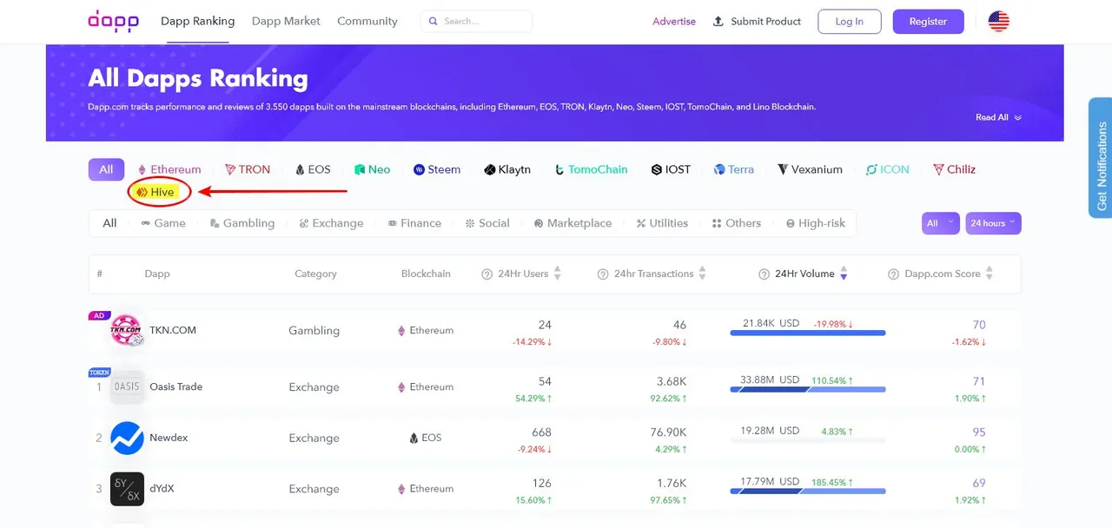Open the US flag language selector
The width and height of the screenshot is (1112, 528).
pyautogui.click(x=998, y=22)
